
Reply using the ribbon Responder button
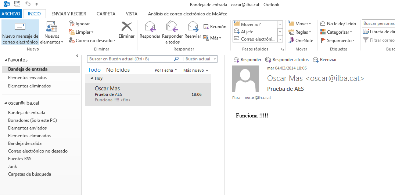coord(150,30)
